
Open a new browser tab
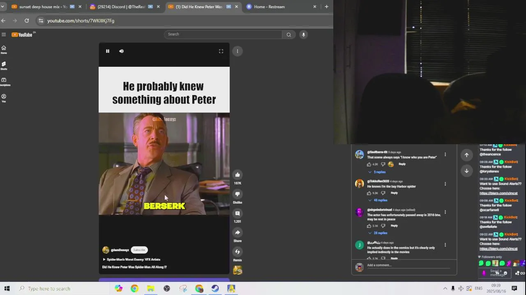coord(326,7)
